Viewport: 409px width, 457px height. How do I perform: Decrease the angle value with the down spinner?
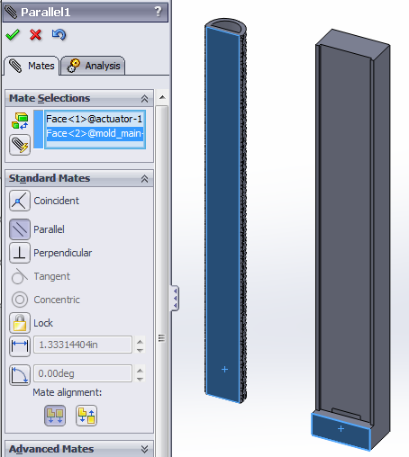tap(140, 379)
